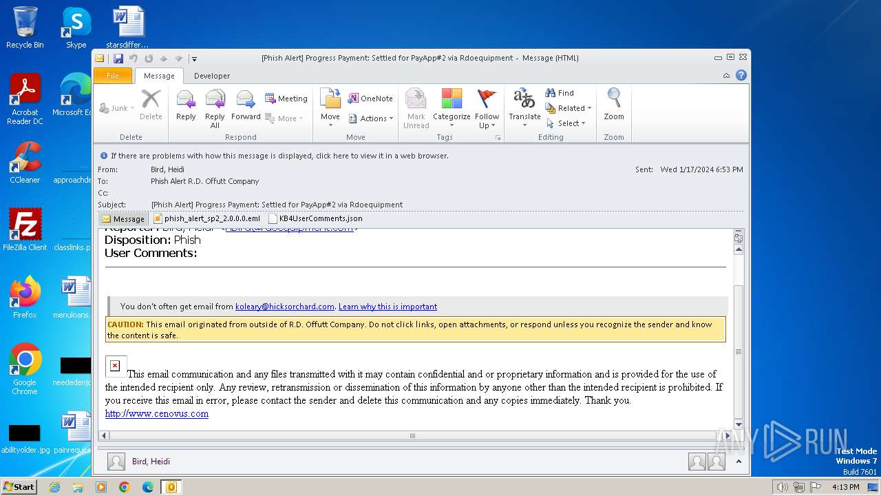This screenshot has width=881, height=496.
Task: Open Follow Up flag menu
Action: [487, 108]
